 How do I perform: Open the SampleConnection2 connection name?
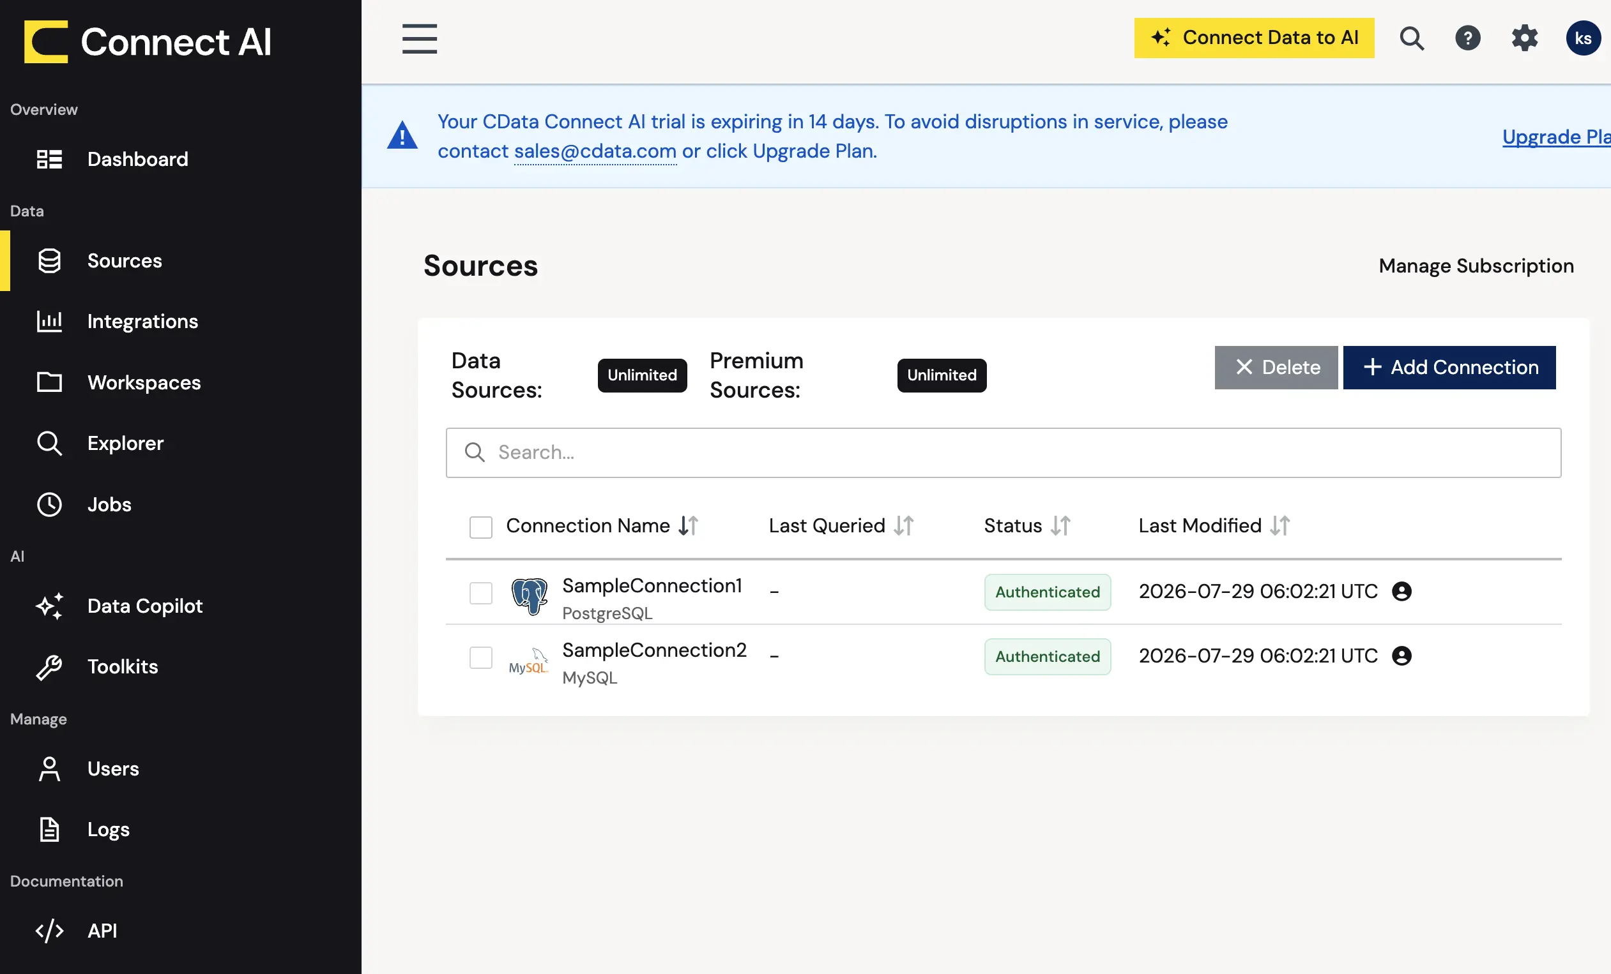click(654, 649)
